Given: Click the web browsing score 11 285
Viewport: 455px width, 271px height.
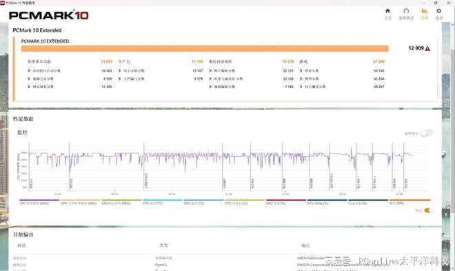Looking at the screenshot, I should (107, 87).
